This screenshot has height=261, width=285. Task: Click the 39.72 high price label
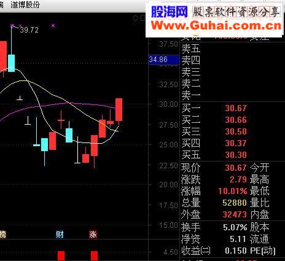(29, 30)
